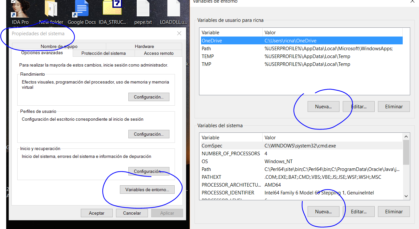Select the pepe.txt file icon
The image size is (419, 229).
[143, 10]
